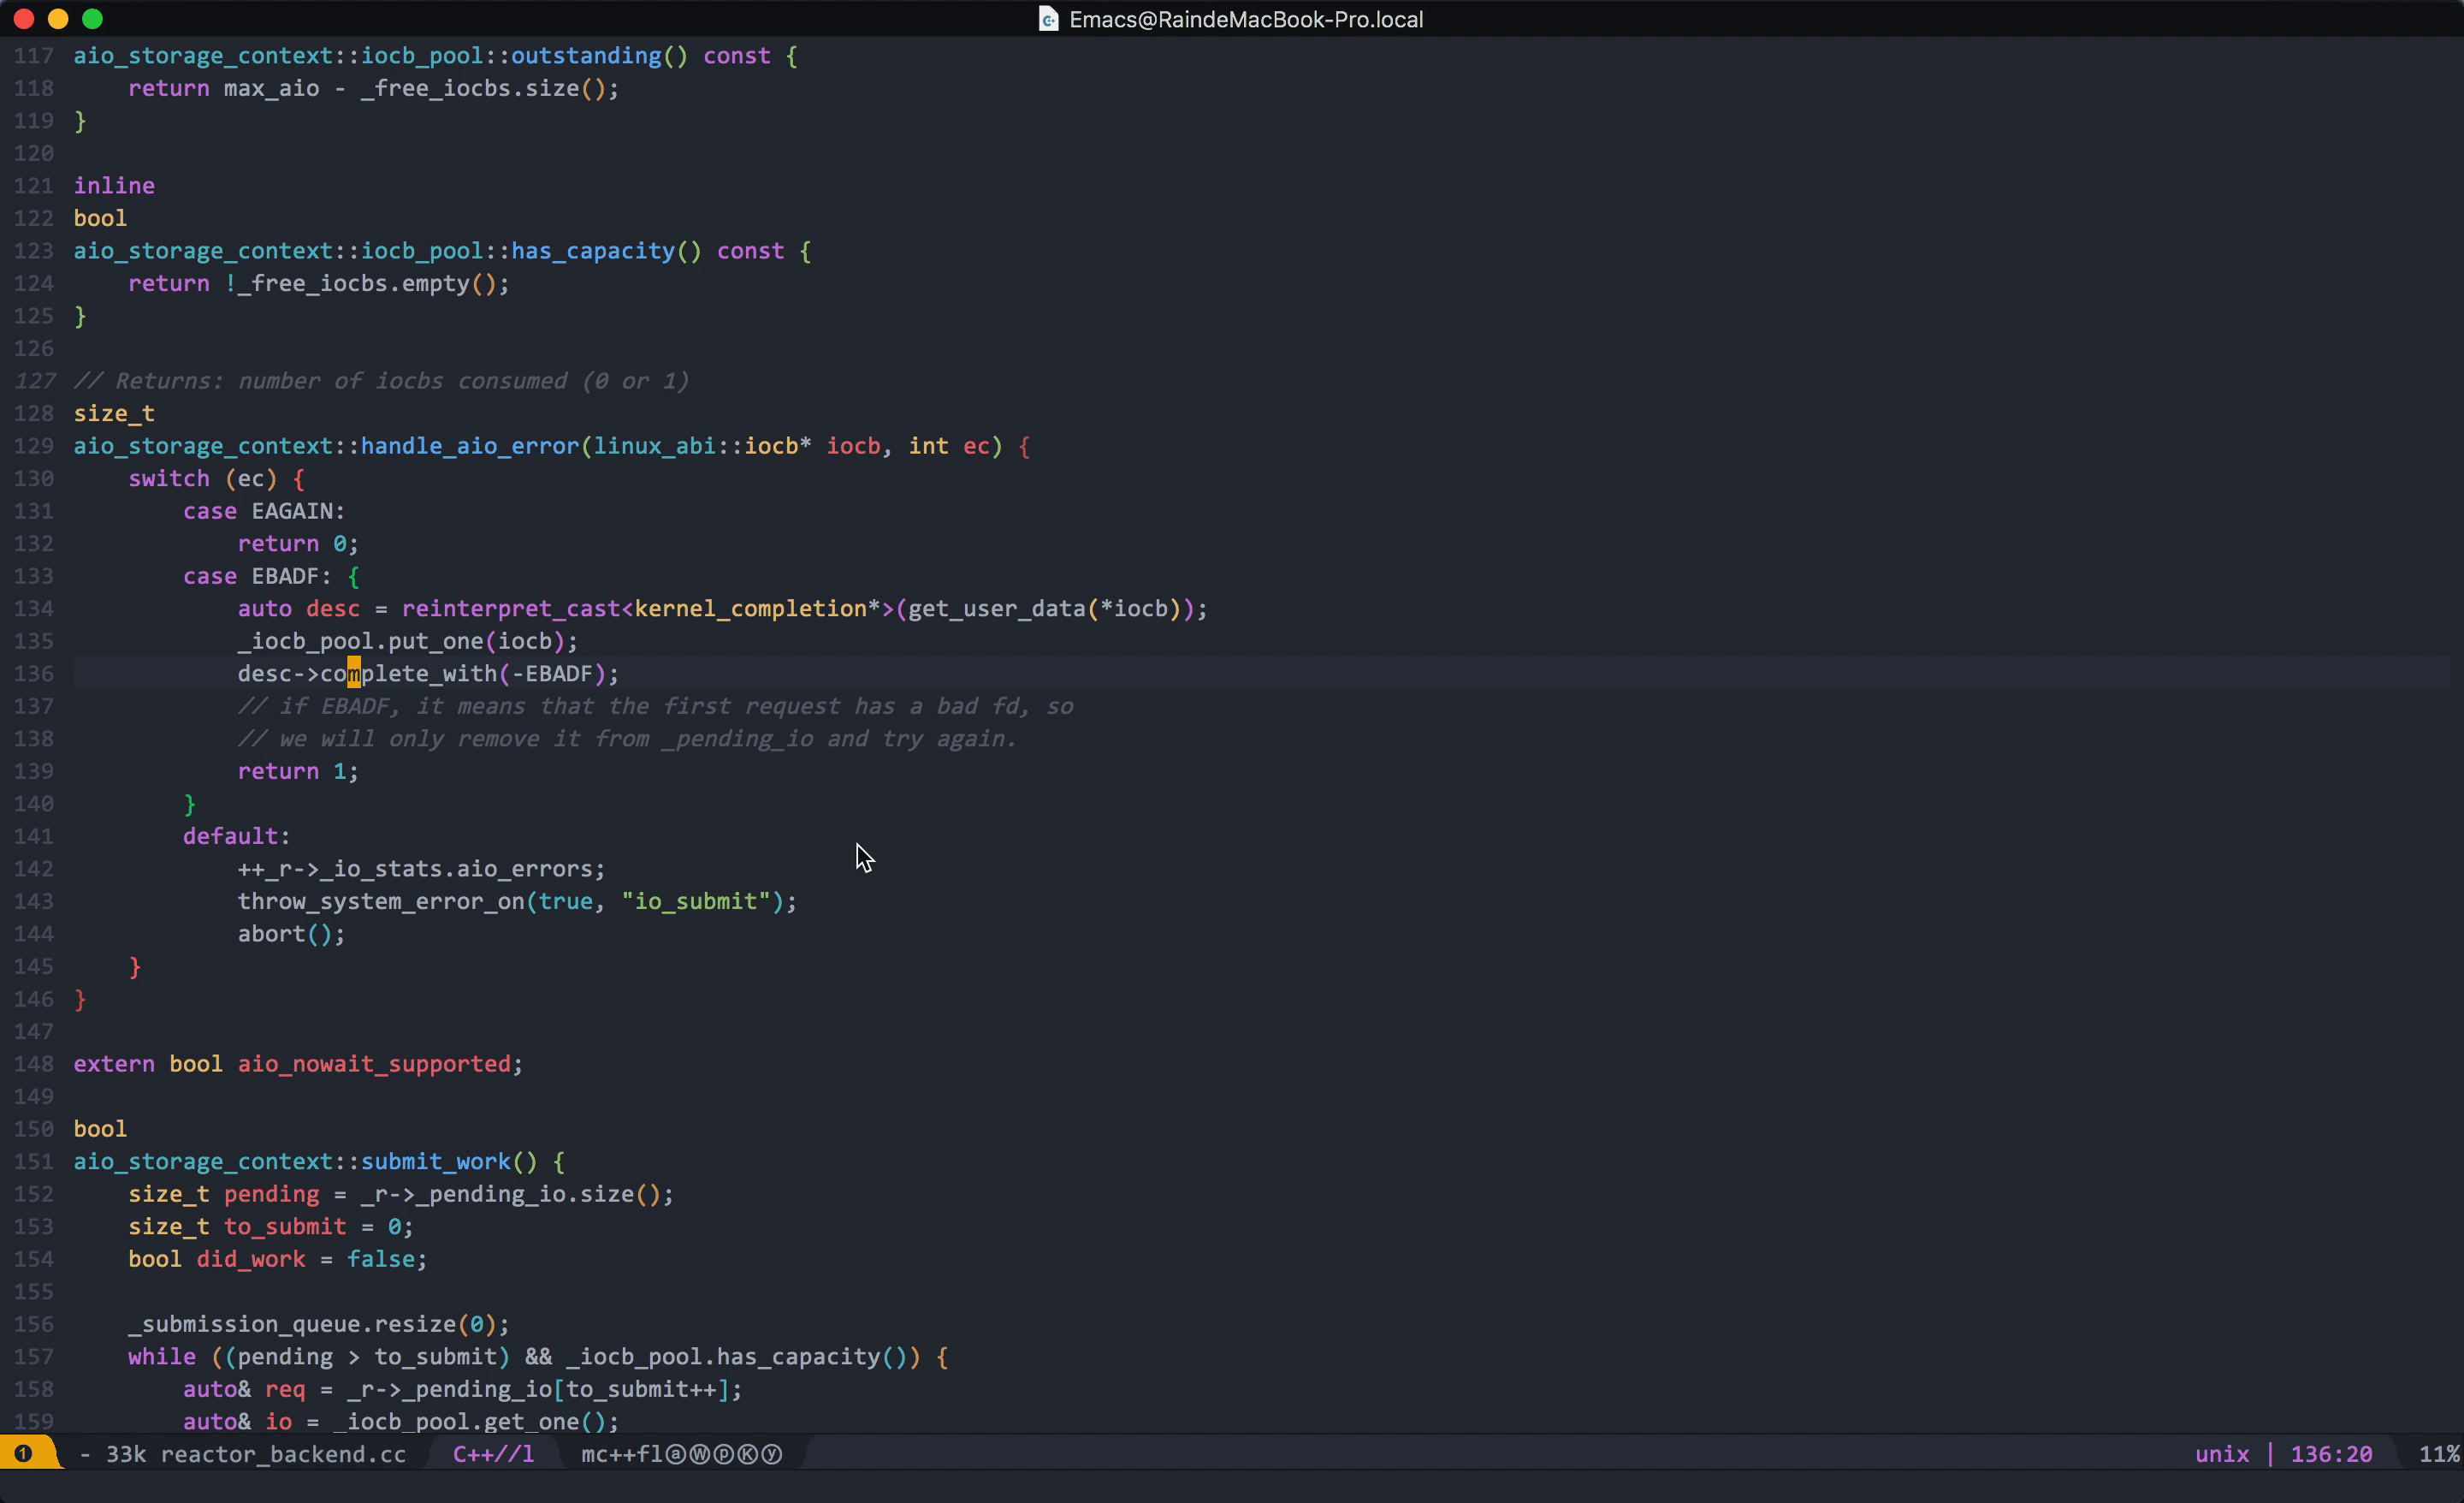Image resolution: width=2464 pixels, height=1503 pixels.
Task: Click line number 129 in the margin
Action: coord(33,445)
